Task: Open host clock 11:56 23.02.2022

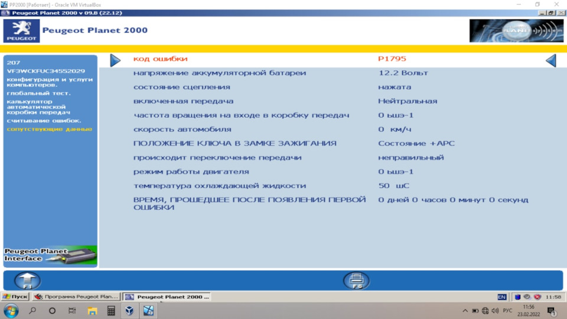Action: point(529,311)
